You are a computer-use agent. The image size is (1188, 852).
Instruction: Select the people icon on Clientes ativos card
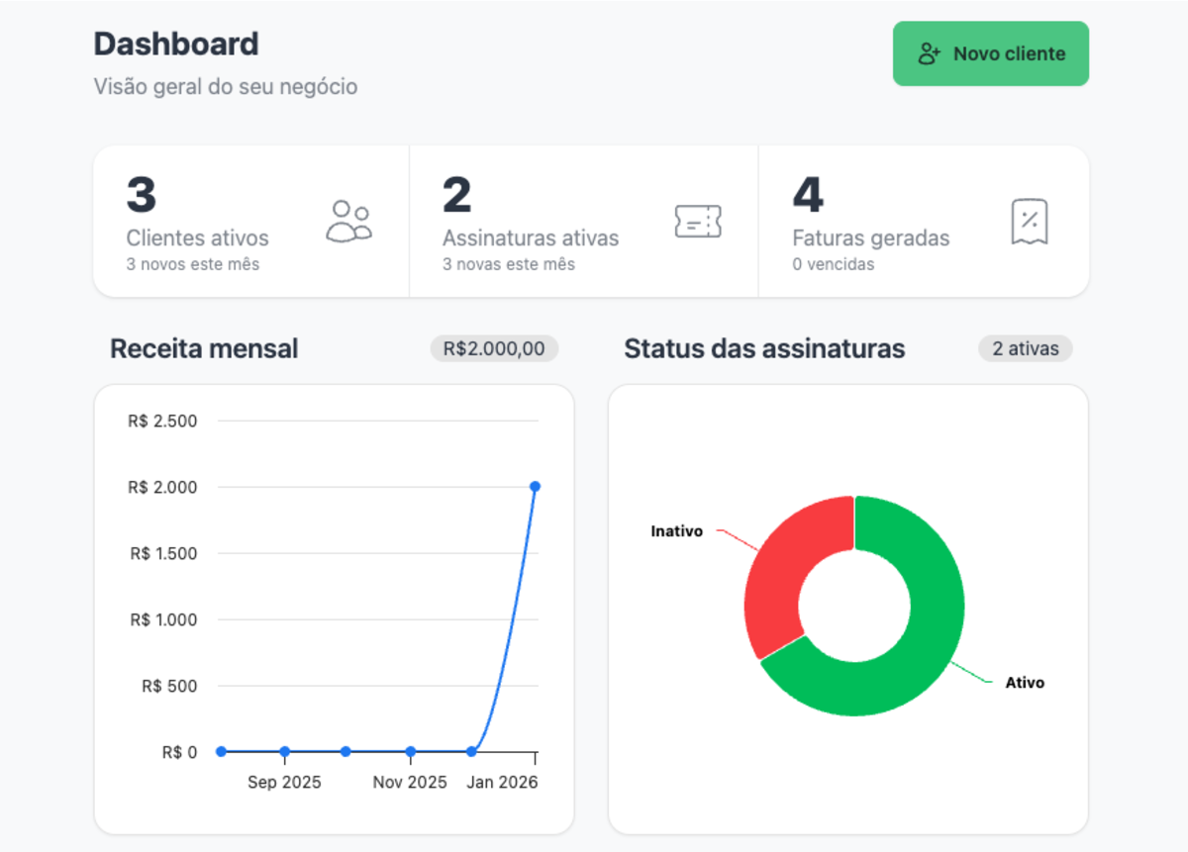(x=350, y=221)
